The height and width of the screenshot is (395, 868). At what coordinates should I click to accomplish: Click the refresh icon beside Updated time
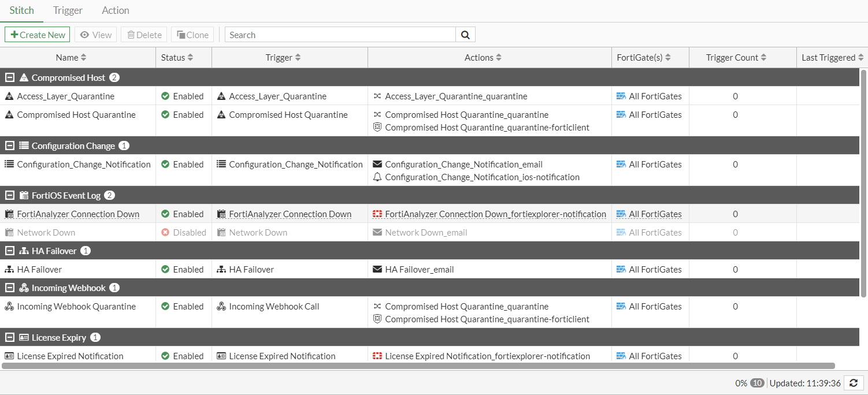point(854,383)
